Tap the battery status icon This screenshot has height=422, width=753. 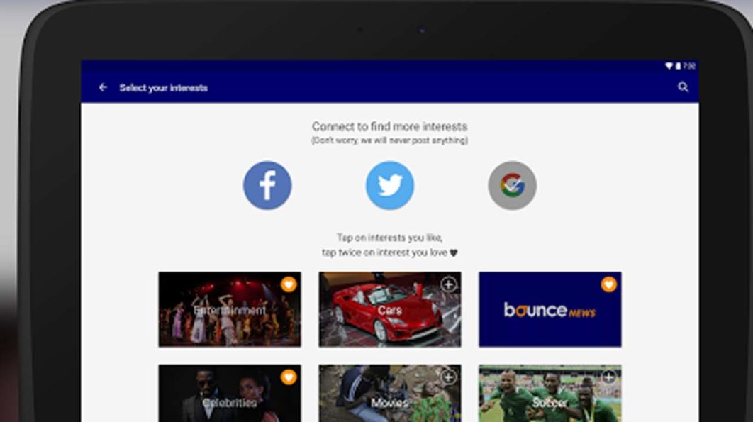point(678,66)
